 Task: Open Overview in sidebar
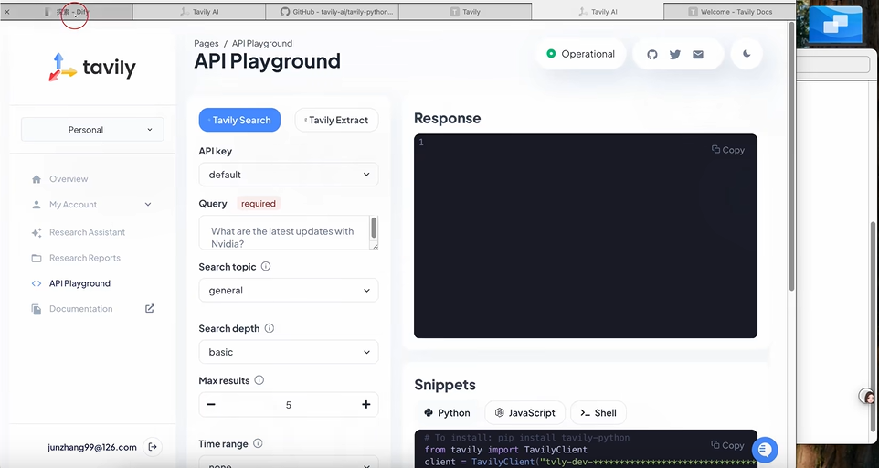(x=69, y=179)
